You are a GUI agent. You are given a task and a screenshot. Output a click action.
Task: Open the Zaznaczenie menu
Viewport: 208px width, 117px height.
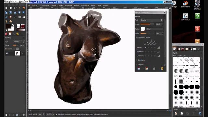pos(44,6)
